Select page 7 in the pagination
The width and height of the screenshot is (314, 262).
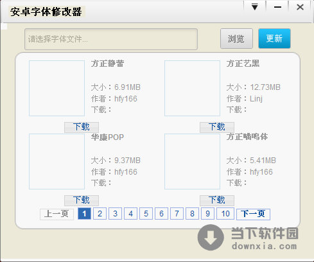(177, 214)
